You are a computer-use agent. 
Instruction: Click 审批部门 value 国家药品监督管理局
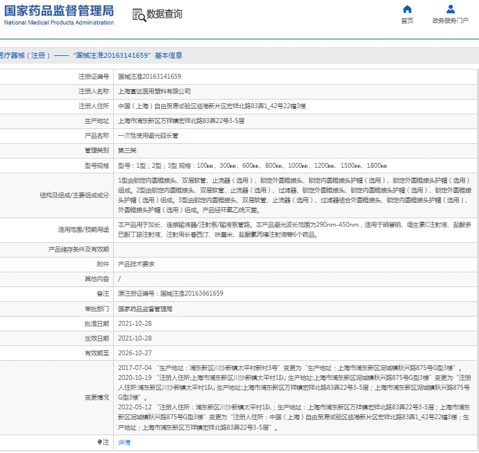click(x=145, y=309)
